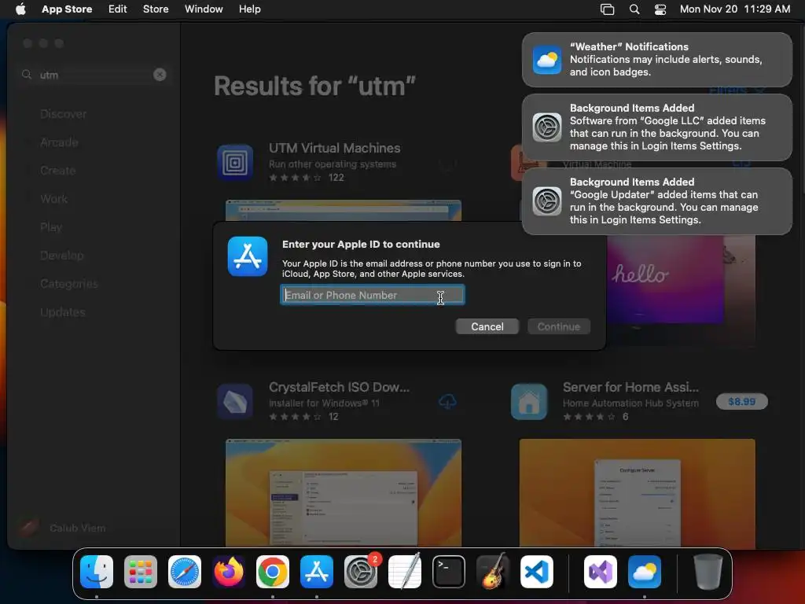Open Spotlight search in the menu bar
The width and height of the screenshot is (805, 604).
pyautogui.click(x=634, y=9)
